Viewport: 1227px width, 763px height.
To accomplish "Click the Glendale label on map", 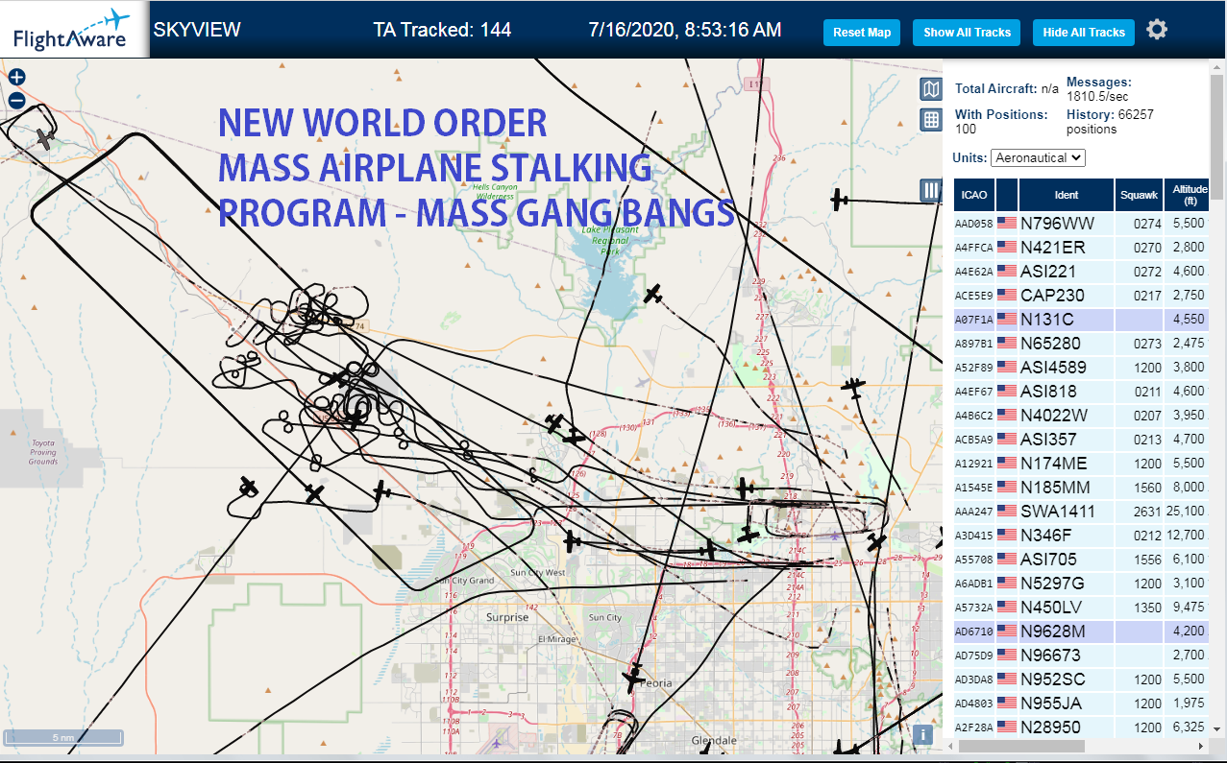I will click(714, 741).
